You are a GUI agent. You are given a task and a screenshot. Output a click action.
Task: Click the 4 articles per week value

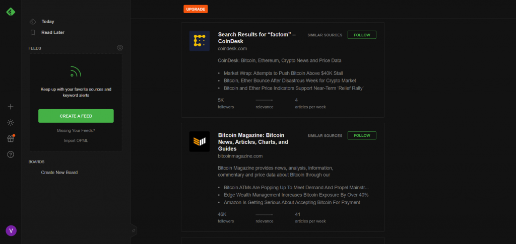coord(296,100)
